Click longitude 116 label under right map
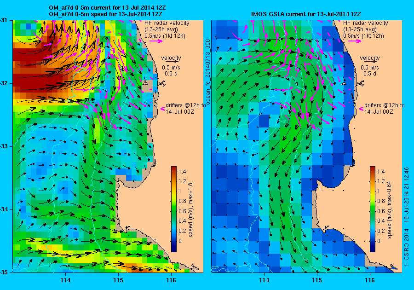Screen dimensions: 414x290 coord(370,280)
